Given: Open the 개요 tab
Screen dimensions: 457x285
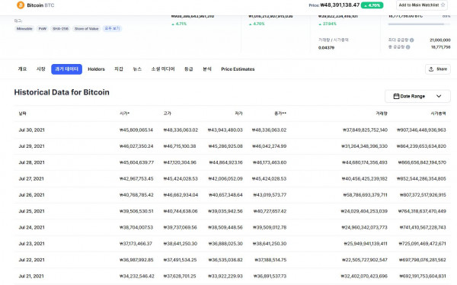Looking at the screenshot, I should point(22,69).
